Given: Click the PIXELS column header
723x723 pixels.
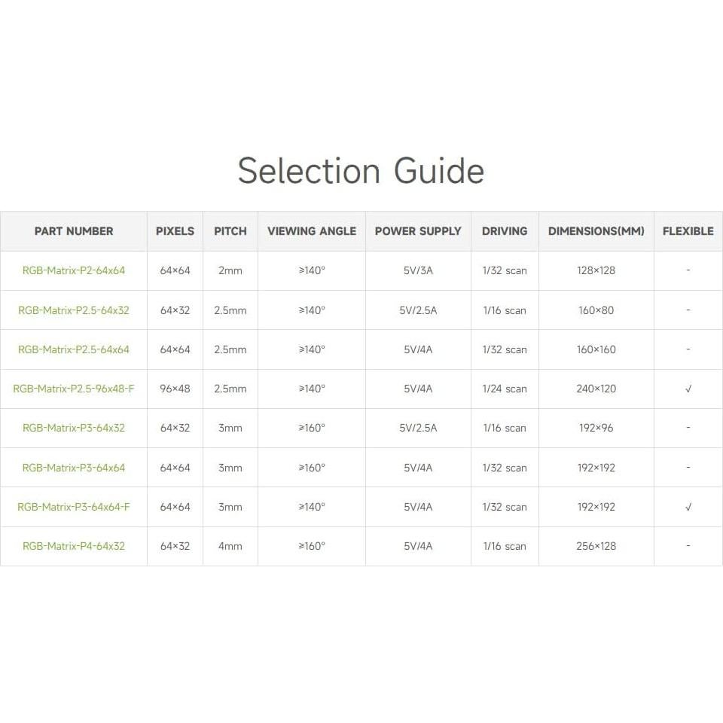Looking at the screenshot, I should tap(175, 231).
